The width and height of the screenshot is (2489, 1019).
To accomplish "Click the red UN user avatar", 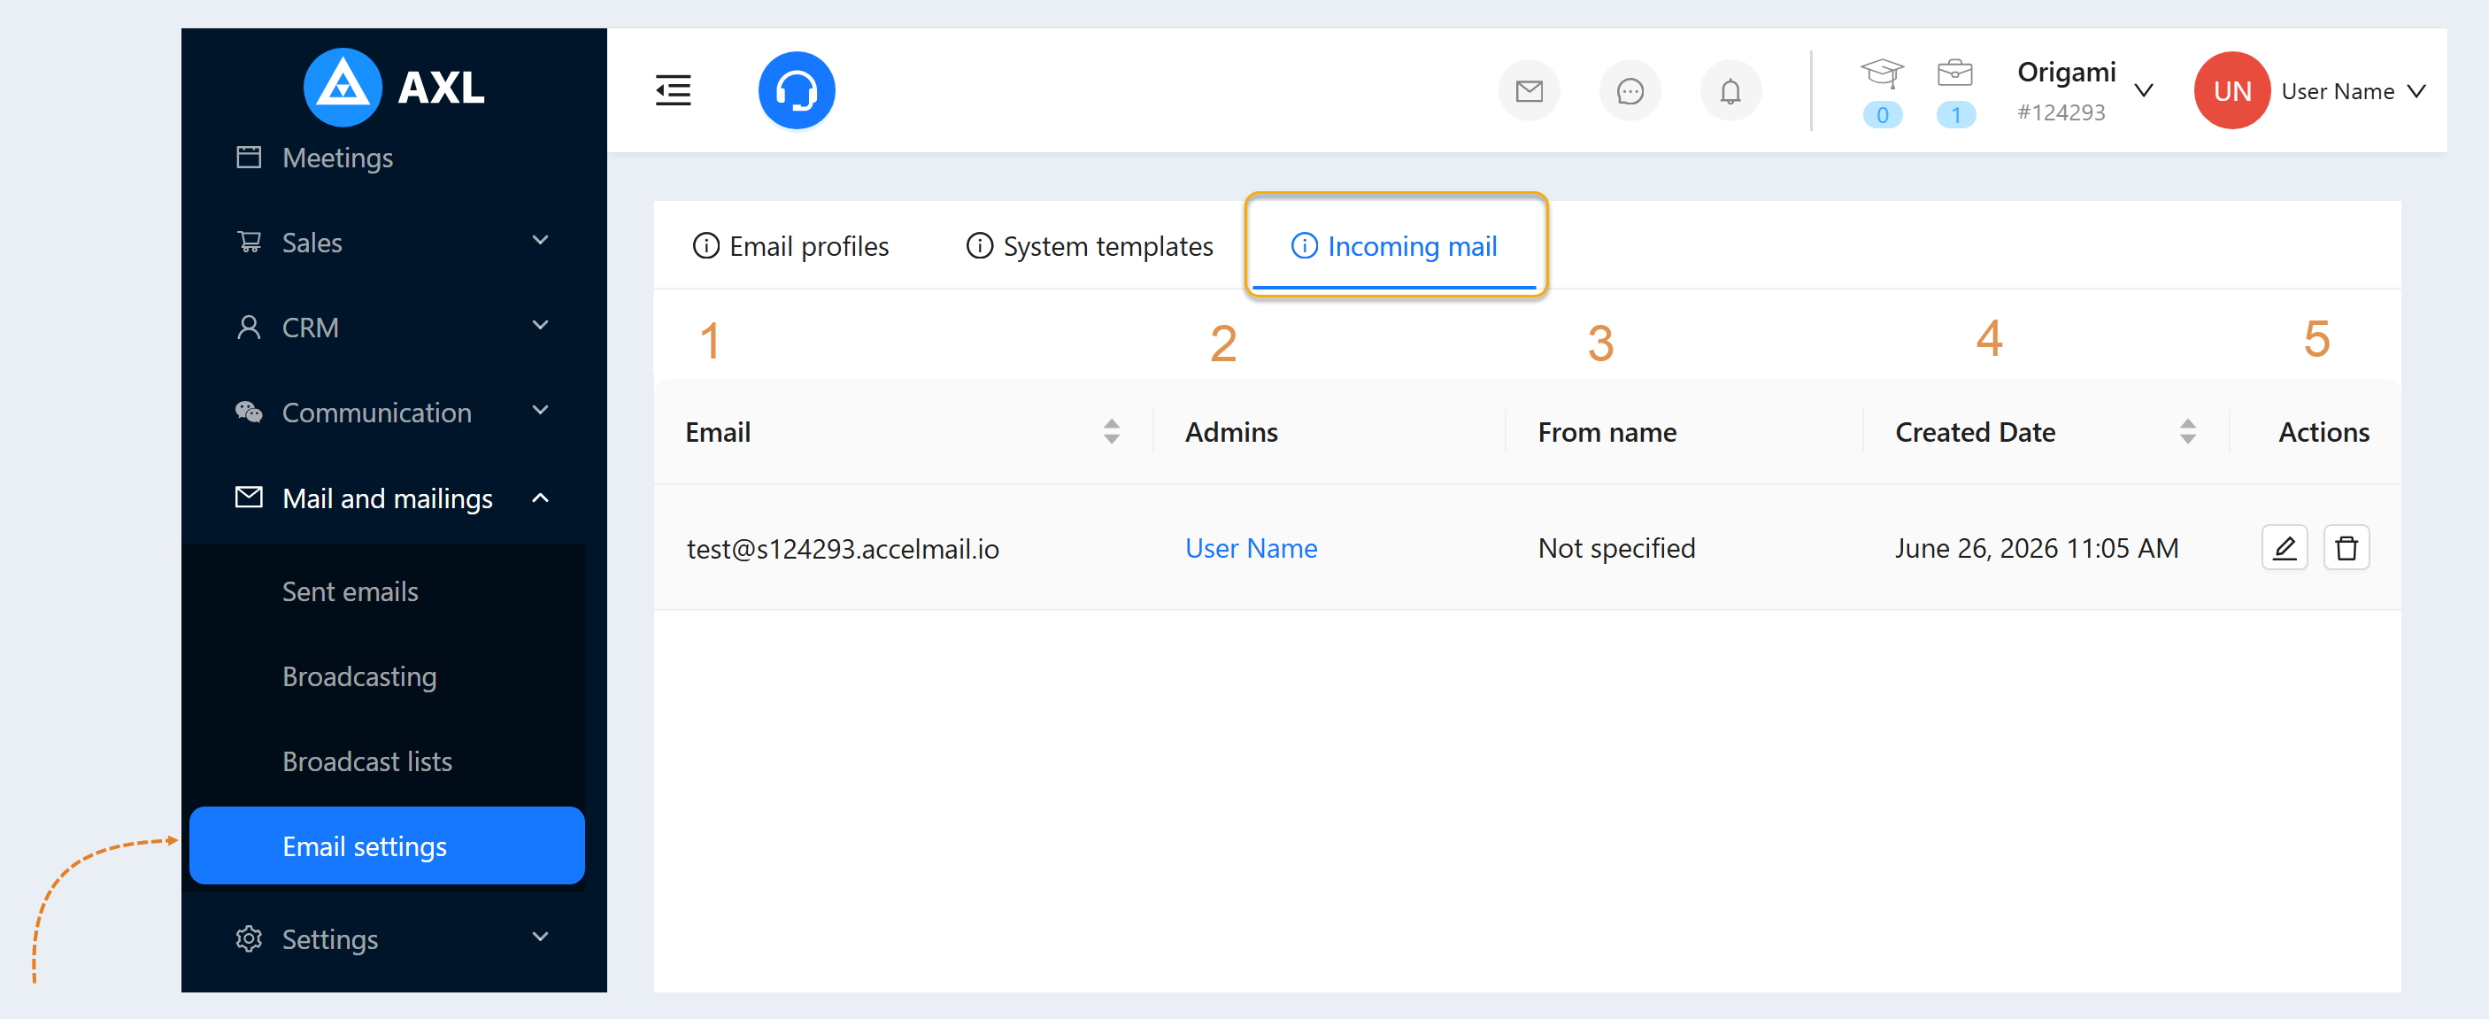I will click(x=2231, y=90).
